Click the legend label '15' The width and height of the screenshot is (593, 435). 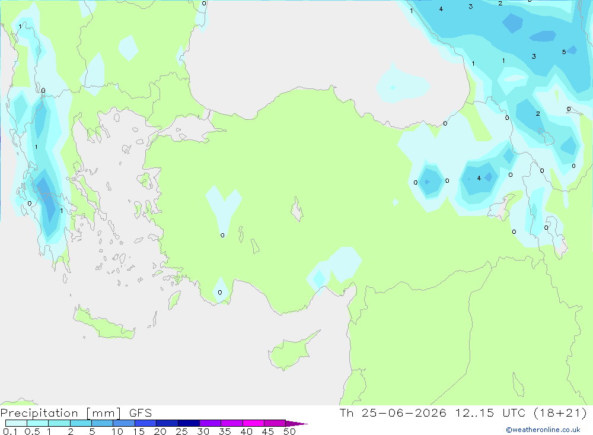click(x=139, y=431)
